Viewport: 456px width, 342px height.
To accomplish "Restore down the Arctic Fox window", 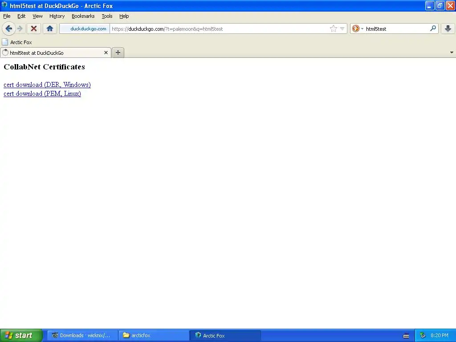I will click(x=440, y=5).
